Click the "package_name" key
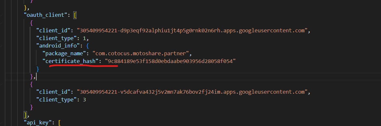The height and width of the screenshot is (126, 381). pos(64,54)
